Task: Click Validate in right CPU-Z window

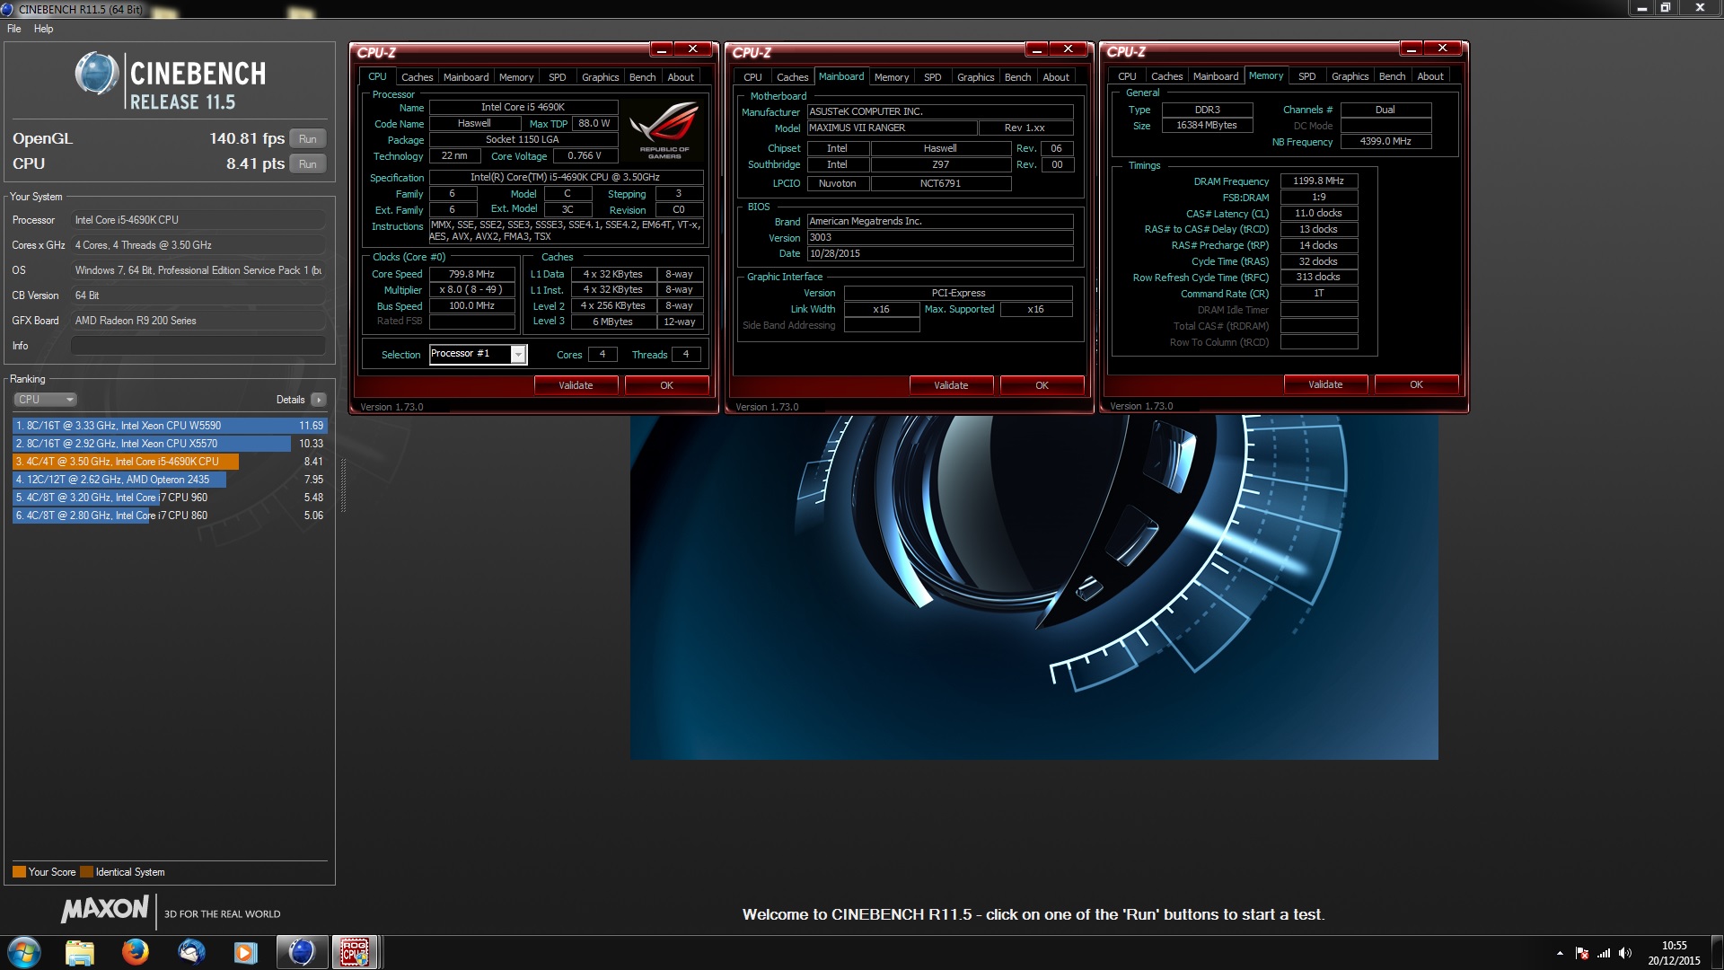Action: coord(1325,384)
